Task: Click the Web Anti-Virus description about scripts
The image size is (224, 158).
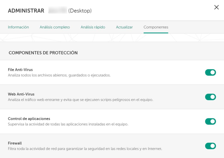Action: click(80, 100)
